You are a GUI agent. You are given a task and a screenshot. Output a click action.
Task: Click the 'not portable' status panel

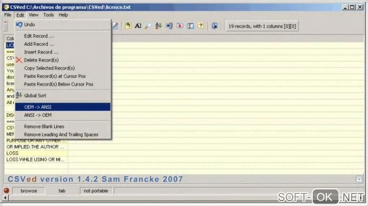coord(96,191)
